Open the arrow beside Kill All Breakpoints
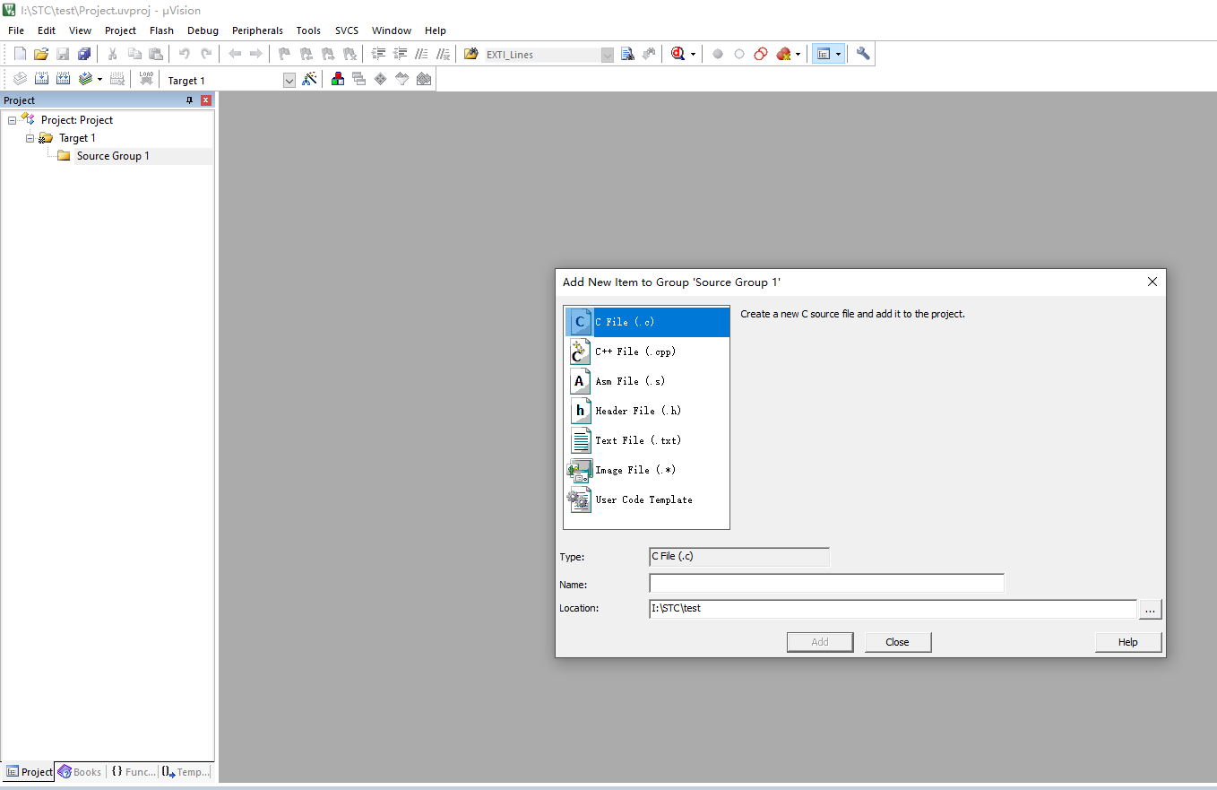Viewport: 1217px width, 790px height. pyautogui.click(x=798, y=54)
